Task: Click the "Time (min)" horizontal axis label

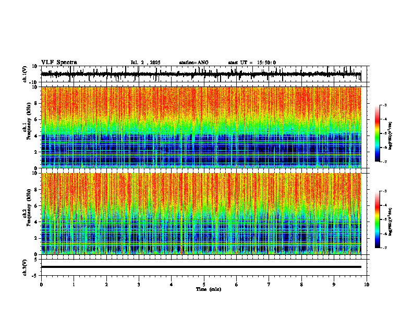Action: [x=209, y=289]
